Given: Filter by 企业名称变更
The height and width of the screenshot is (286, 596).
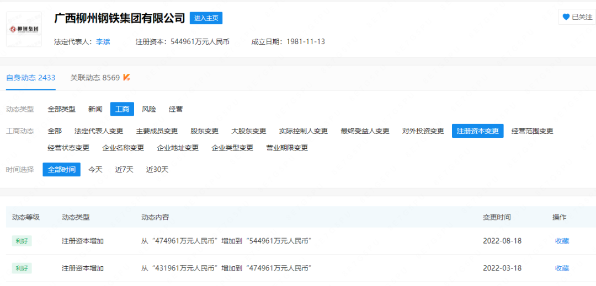Looking at the screenshot, I should 123,148.
